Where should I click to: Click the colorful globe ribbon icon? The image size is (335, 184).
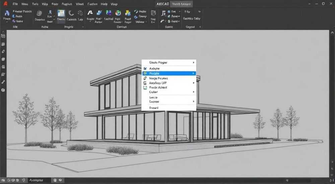(118, 13)
